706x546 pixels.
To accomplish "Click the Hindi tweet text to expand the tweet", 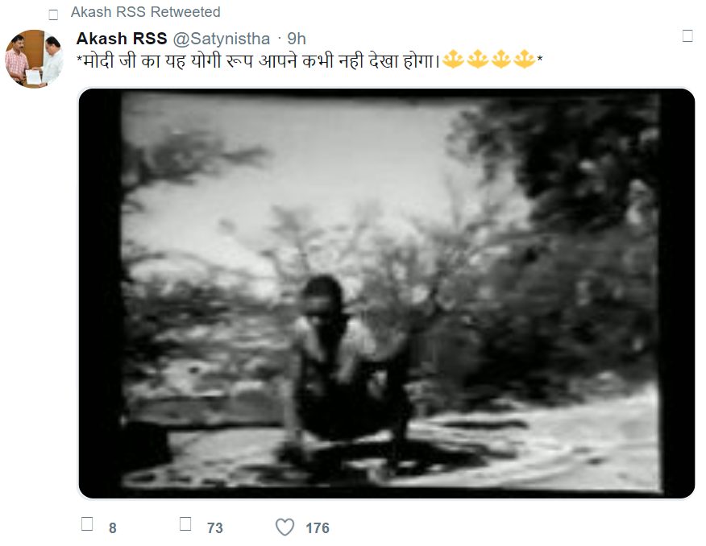I will click(x=258, y=60).
